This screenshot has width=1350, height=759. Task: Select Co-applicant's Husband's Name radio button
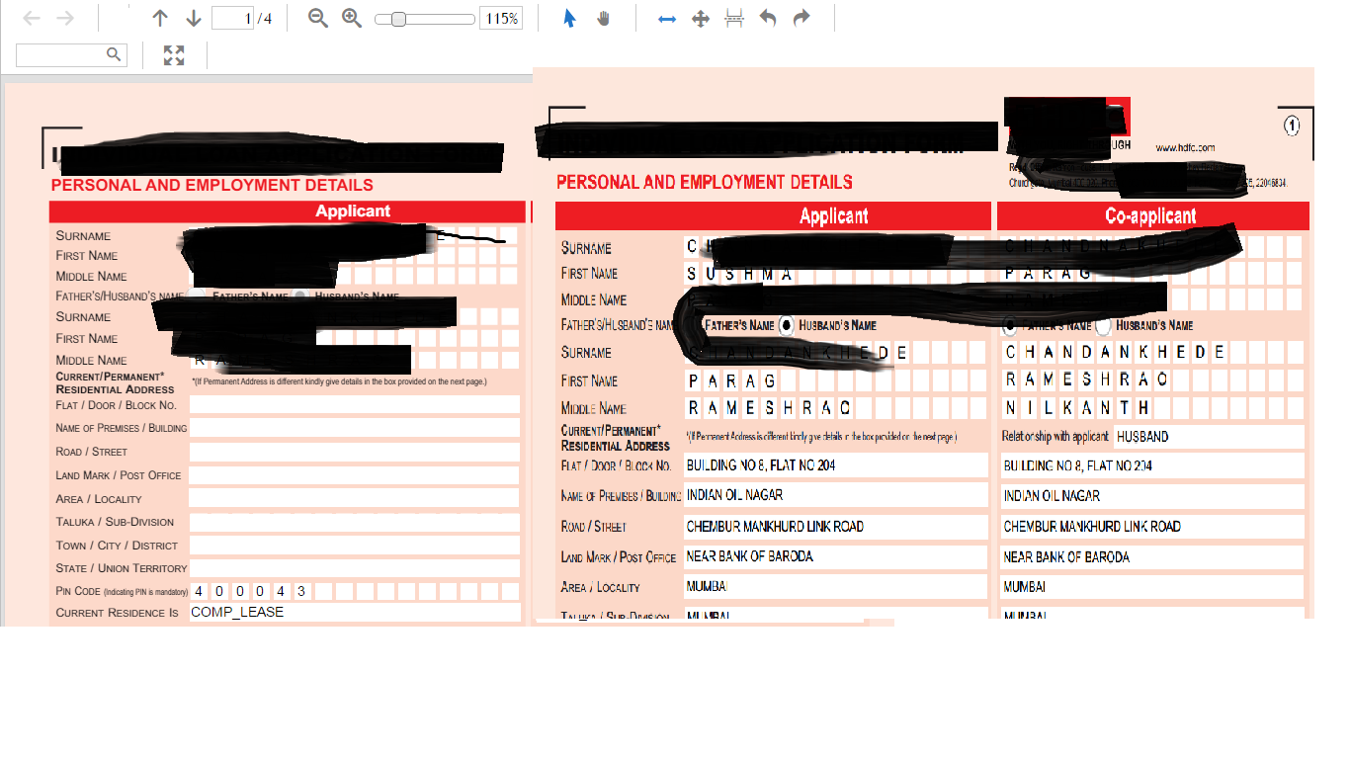click(x=1104, y=325)
